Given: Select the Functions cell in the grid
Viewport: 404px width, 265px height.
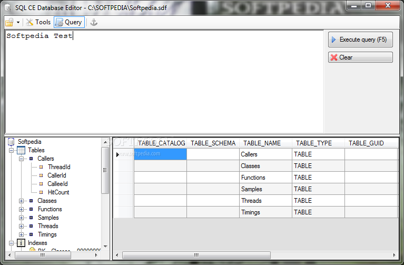Looking at the screenshot, I should (x=265, y=178).
